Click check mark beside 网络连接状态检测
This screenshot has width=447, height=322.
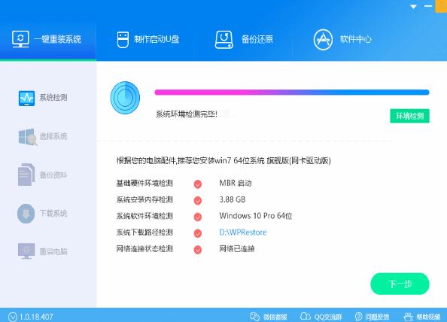(198, 250)
